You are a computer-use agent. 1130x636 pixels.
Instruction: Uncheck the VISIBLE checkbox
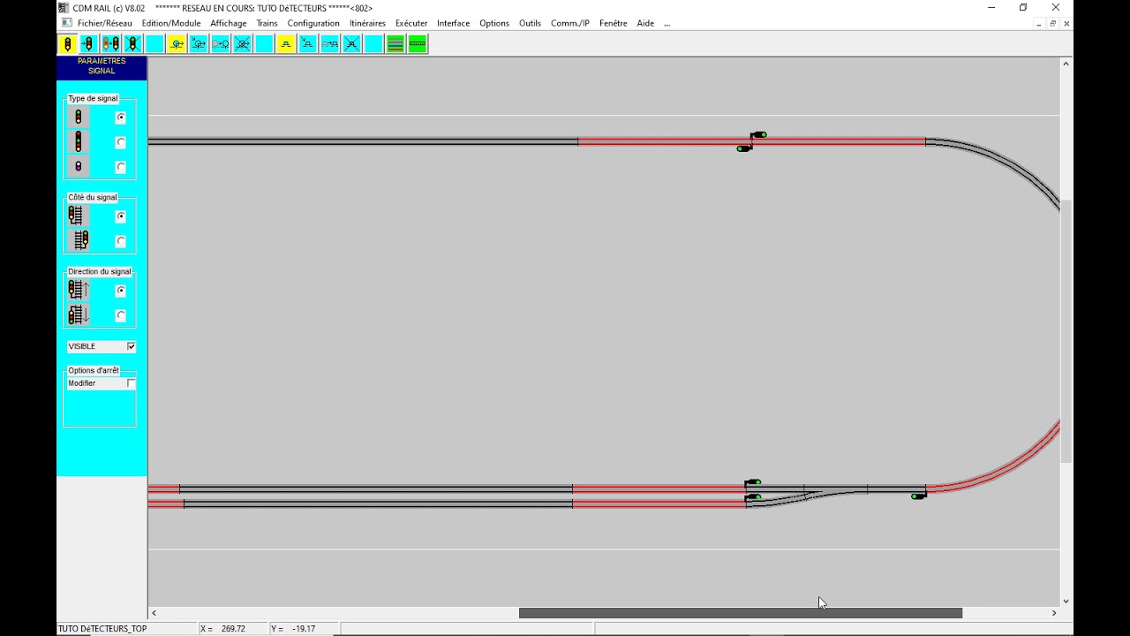pos(132,346)
